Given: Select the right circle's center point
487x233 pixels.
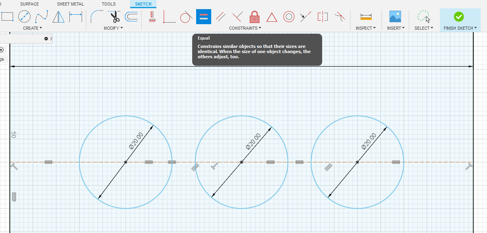Looking at the screenshot, I should click(x=357, y=162).
